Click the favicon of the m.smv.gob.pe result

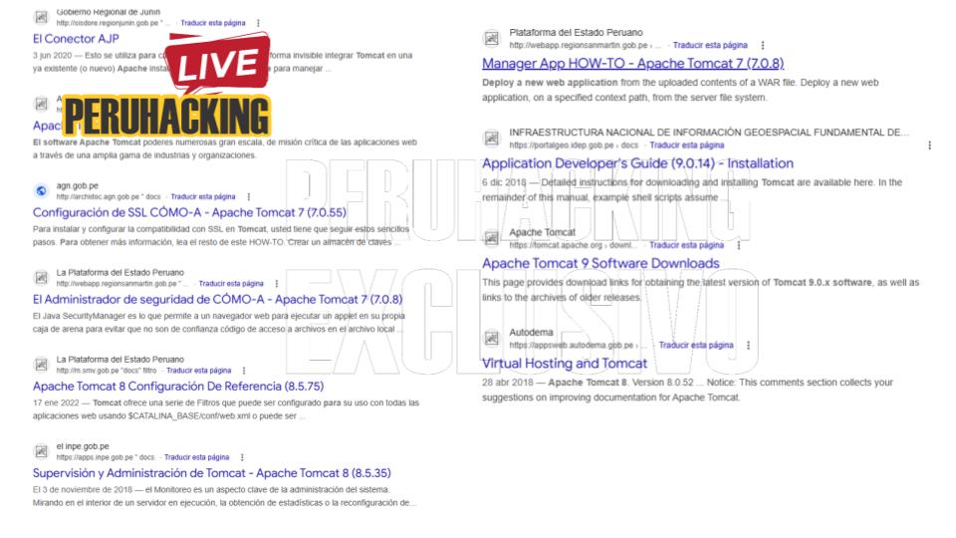tap(41, 365)
